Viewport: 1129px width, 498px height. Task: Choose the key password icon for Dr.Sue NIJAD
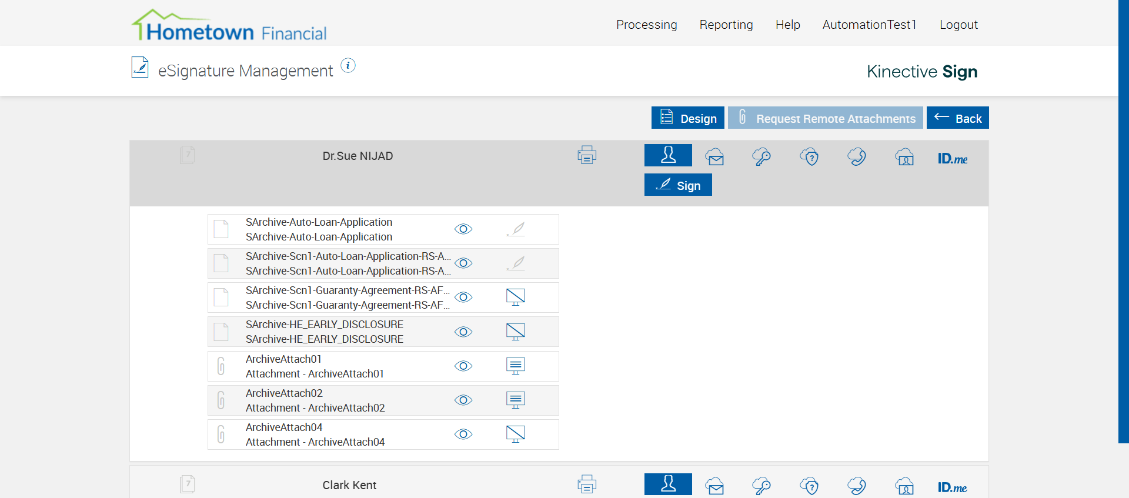[x=761, y=157]
